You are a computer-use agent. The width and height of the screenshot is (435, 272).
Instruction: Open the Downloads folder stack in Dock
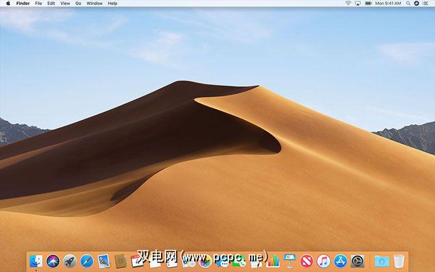click(x=382, y=261)
